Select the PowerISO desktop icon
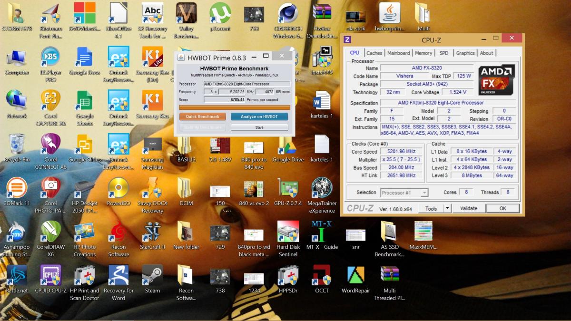 point(118,192)
